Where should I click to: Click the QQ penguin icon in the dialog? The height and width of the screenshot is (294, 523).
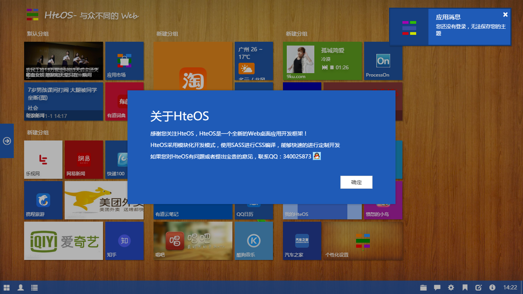click(x=317, y=156)
